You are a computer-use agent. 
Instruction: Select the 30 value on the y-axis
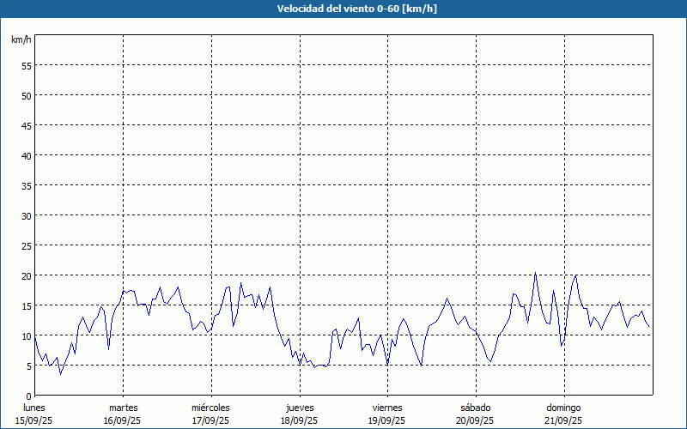click(26, 215)
